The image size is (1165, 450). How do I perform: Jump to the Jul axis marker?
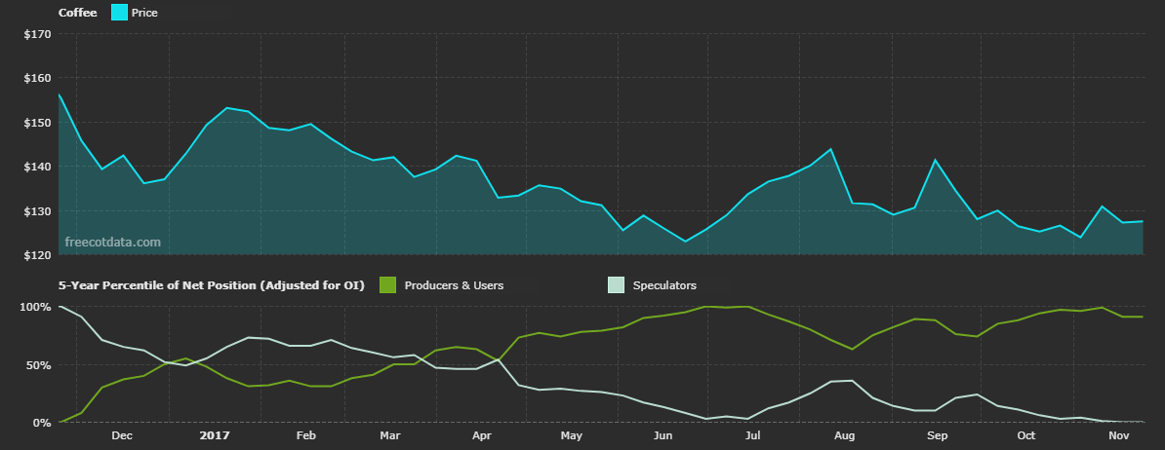click(x=752, y=435)
